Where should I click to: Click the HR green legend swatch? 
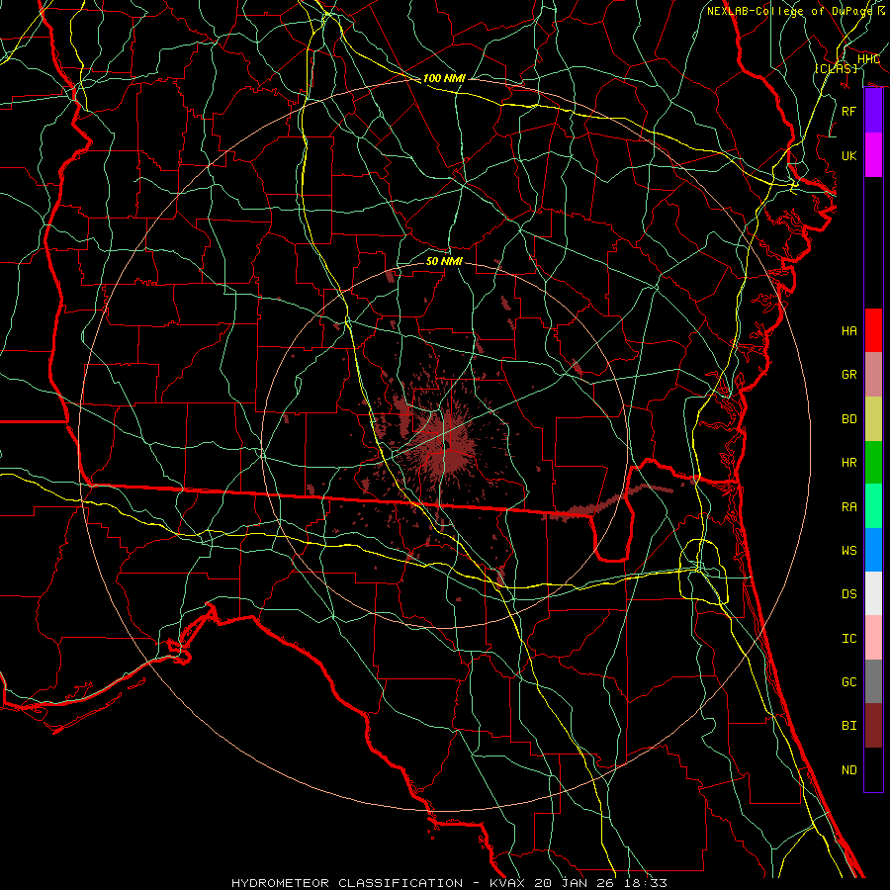(873, 463)
